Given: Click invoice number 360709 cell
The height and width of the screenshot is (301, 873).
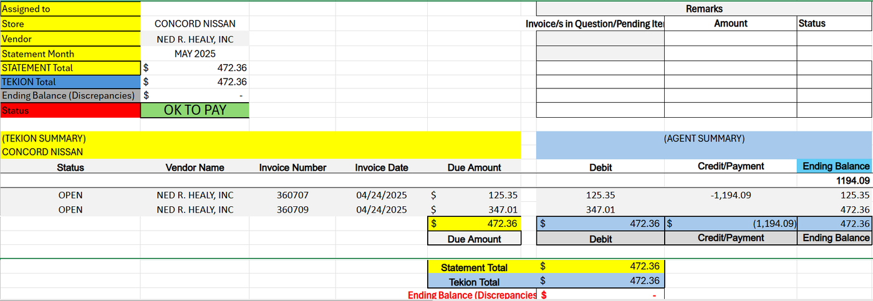Looking at the screenshot, I should pos(292,209).
